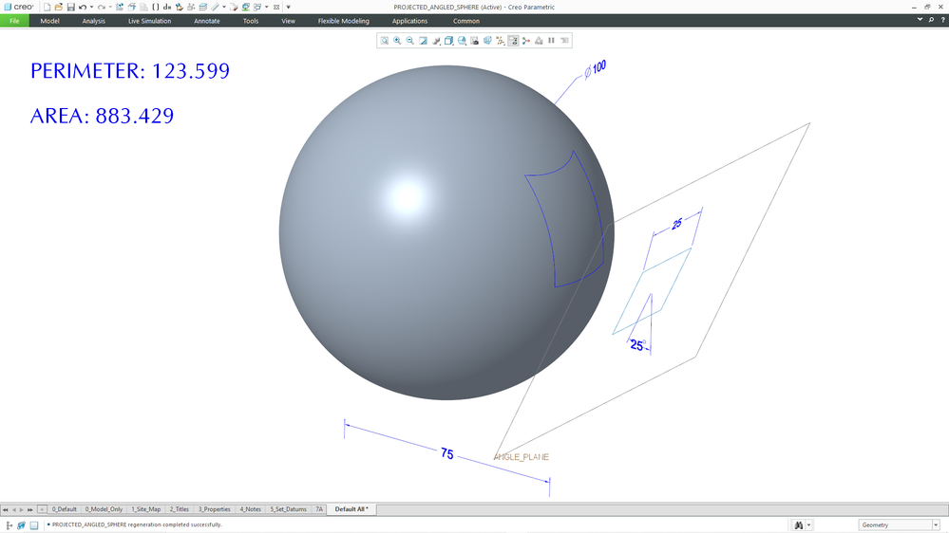
Task: Create a new file from quick access toolbar
Action: 47,8
